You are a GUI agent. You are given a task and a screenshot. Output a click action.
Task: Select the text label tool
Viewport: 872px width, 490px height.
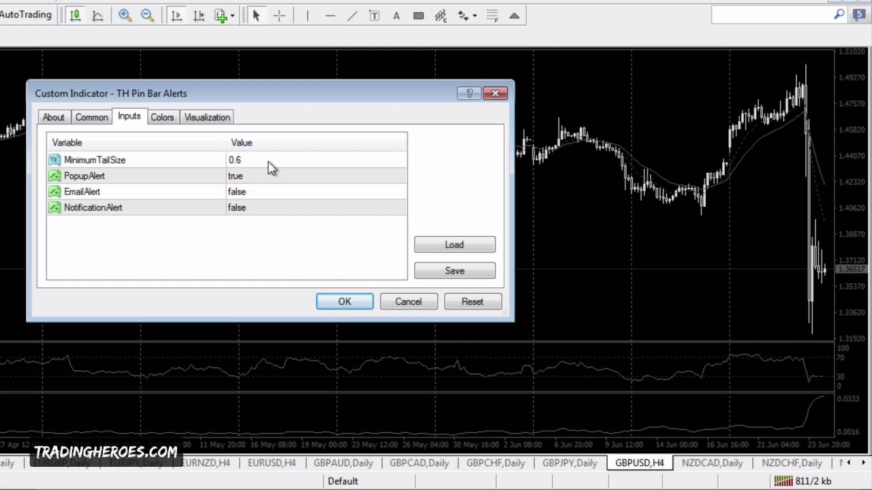[x=374, y=15]
